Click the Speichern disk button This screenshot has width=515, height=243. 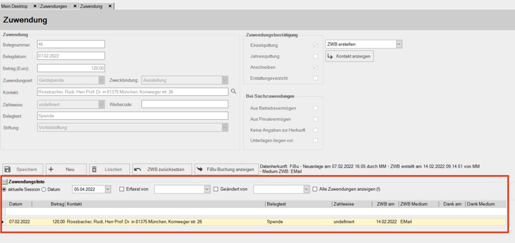(x=22, y=169)
